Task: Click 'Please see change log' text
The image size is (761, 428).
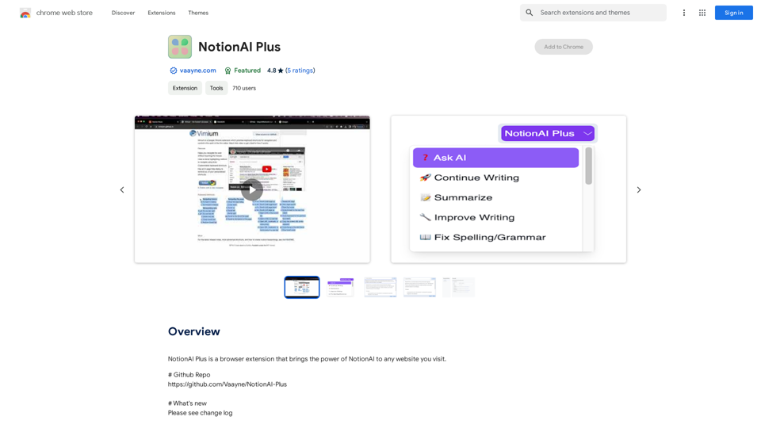Action: [x=200, y=413]
